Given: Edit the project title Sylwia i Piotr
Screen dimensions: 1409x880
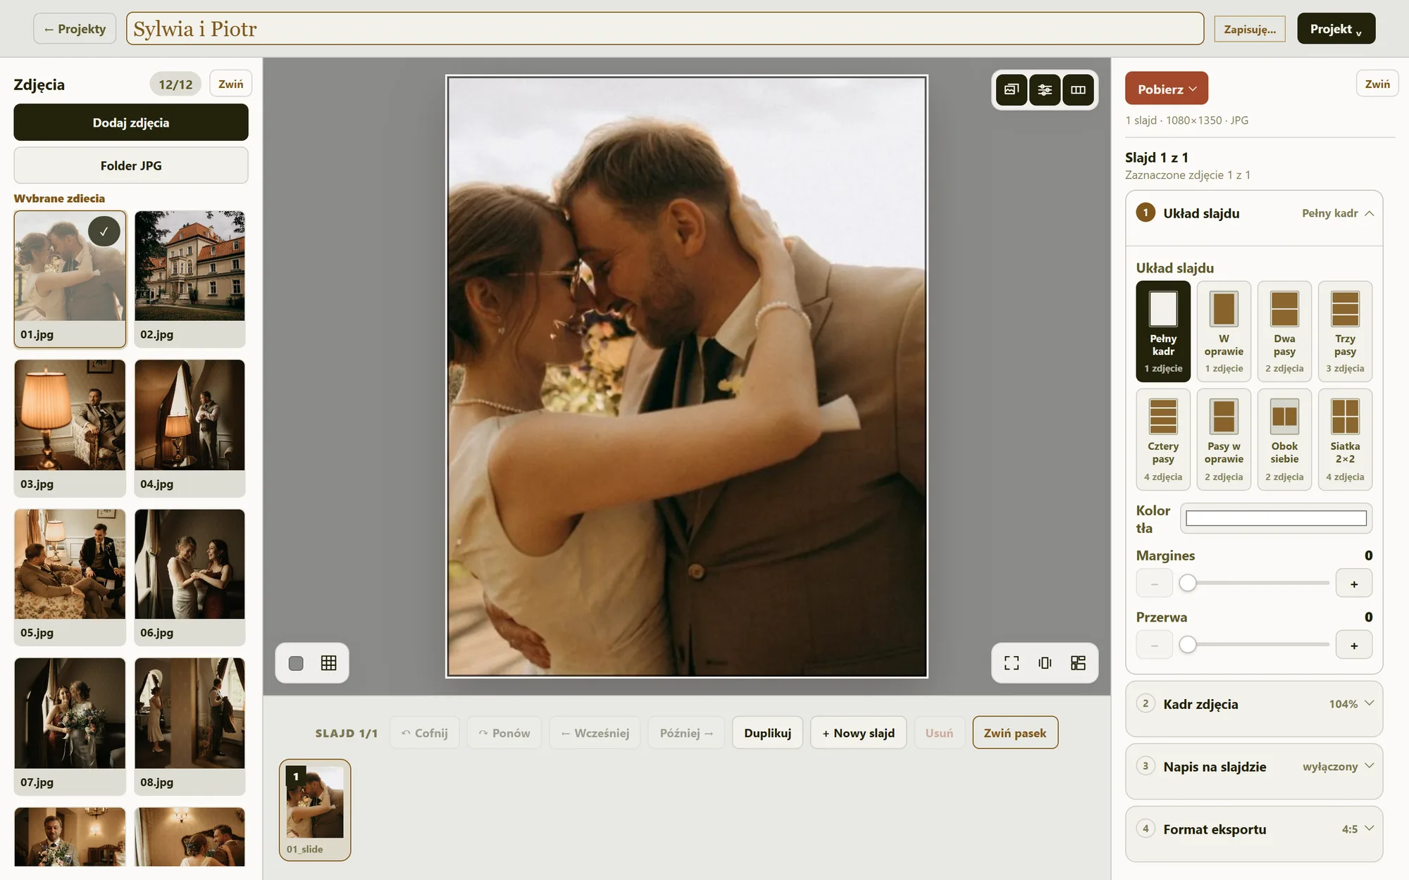Looking at the screenshot, I should click(665, 29).
